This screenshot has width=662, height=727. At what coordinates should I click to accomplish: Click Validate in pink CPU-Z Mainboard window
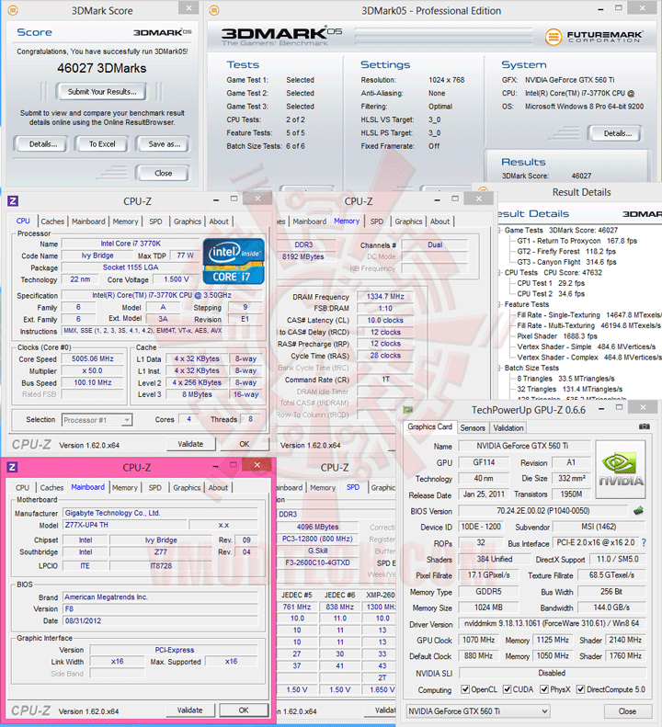(x=190, y=710)
